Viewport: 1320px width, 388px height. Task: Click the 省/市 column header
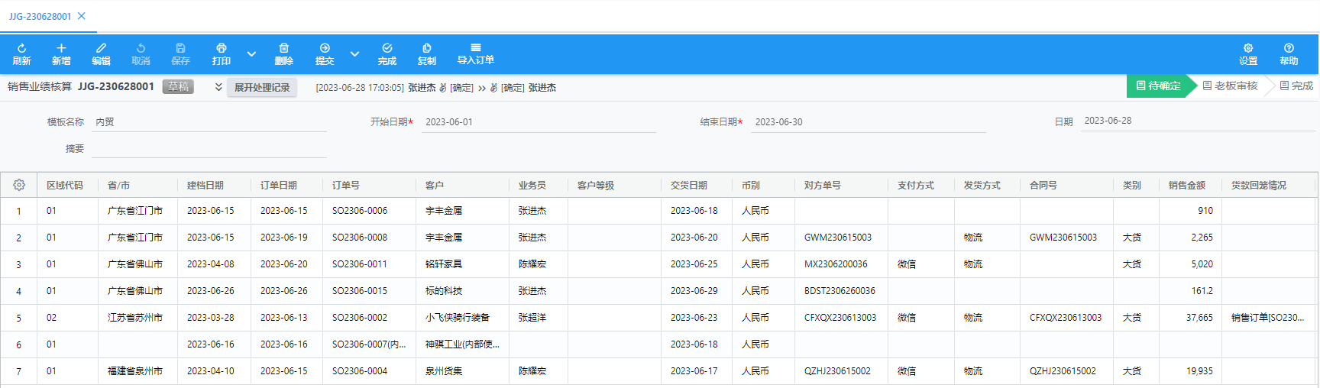click(x=118, y=186)
